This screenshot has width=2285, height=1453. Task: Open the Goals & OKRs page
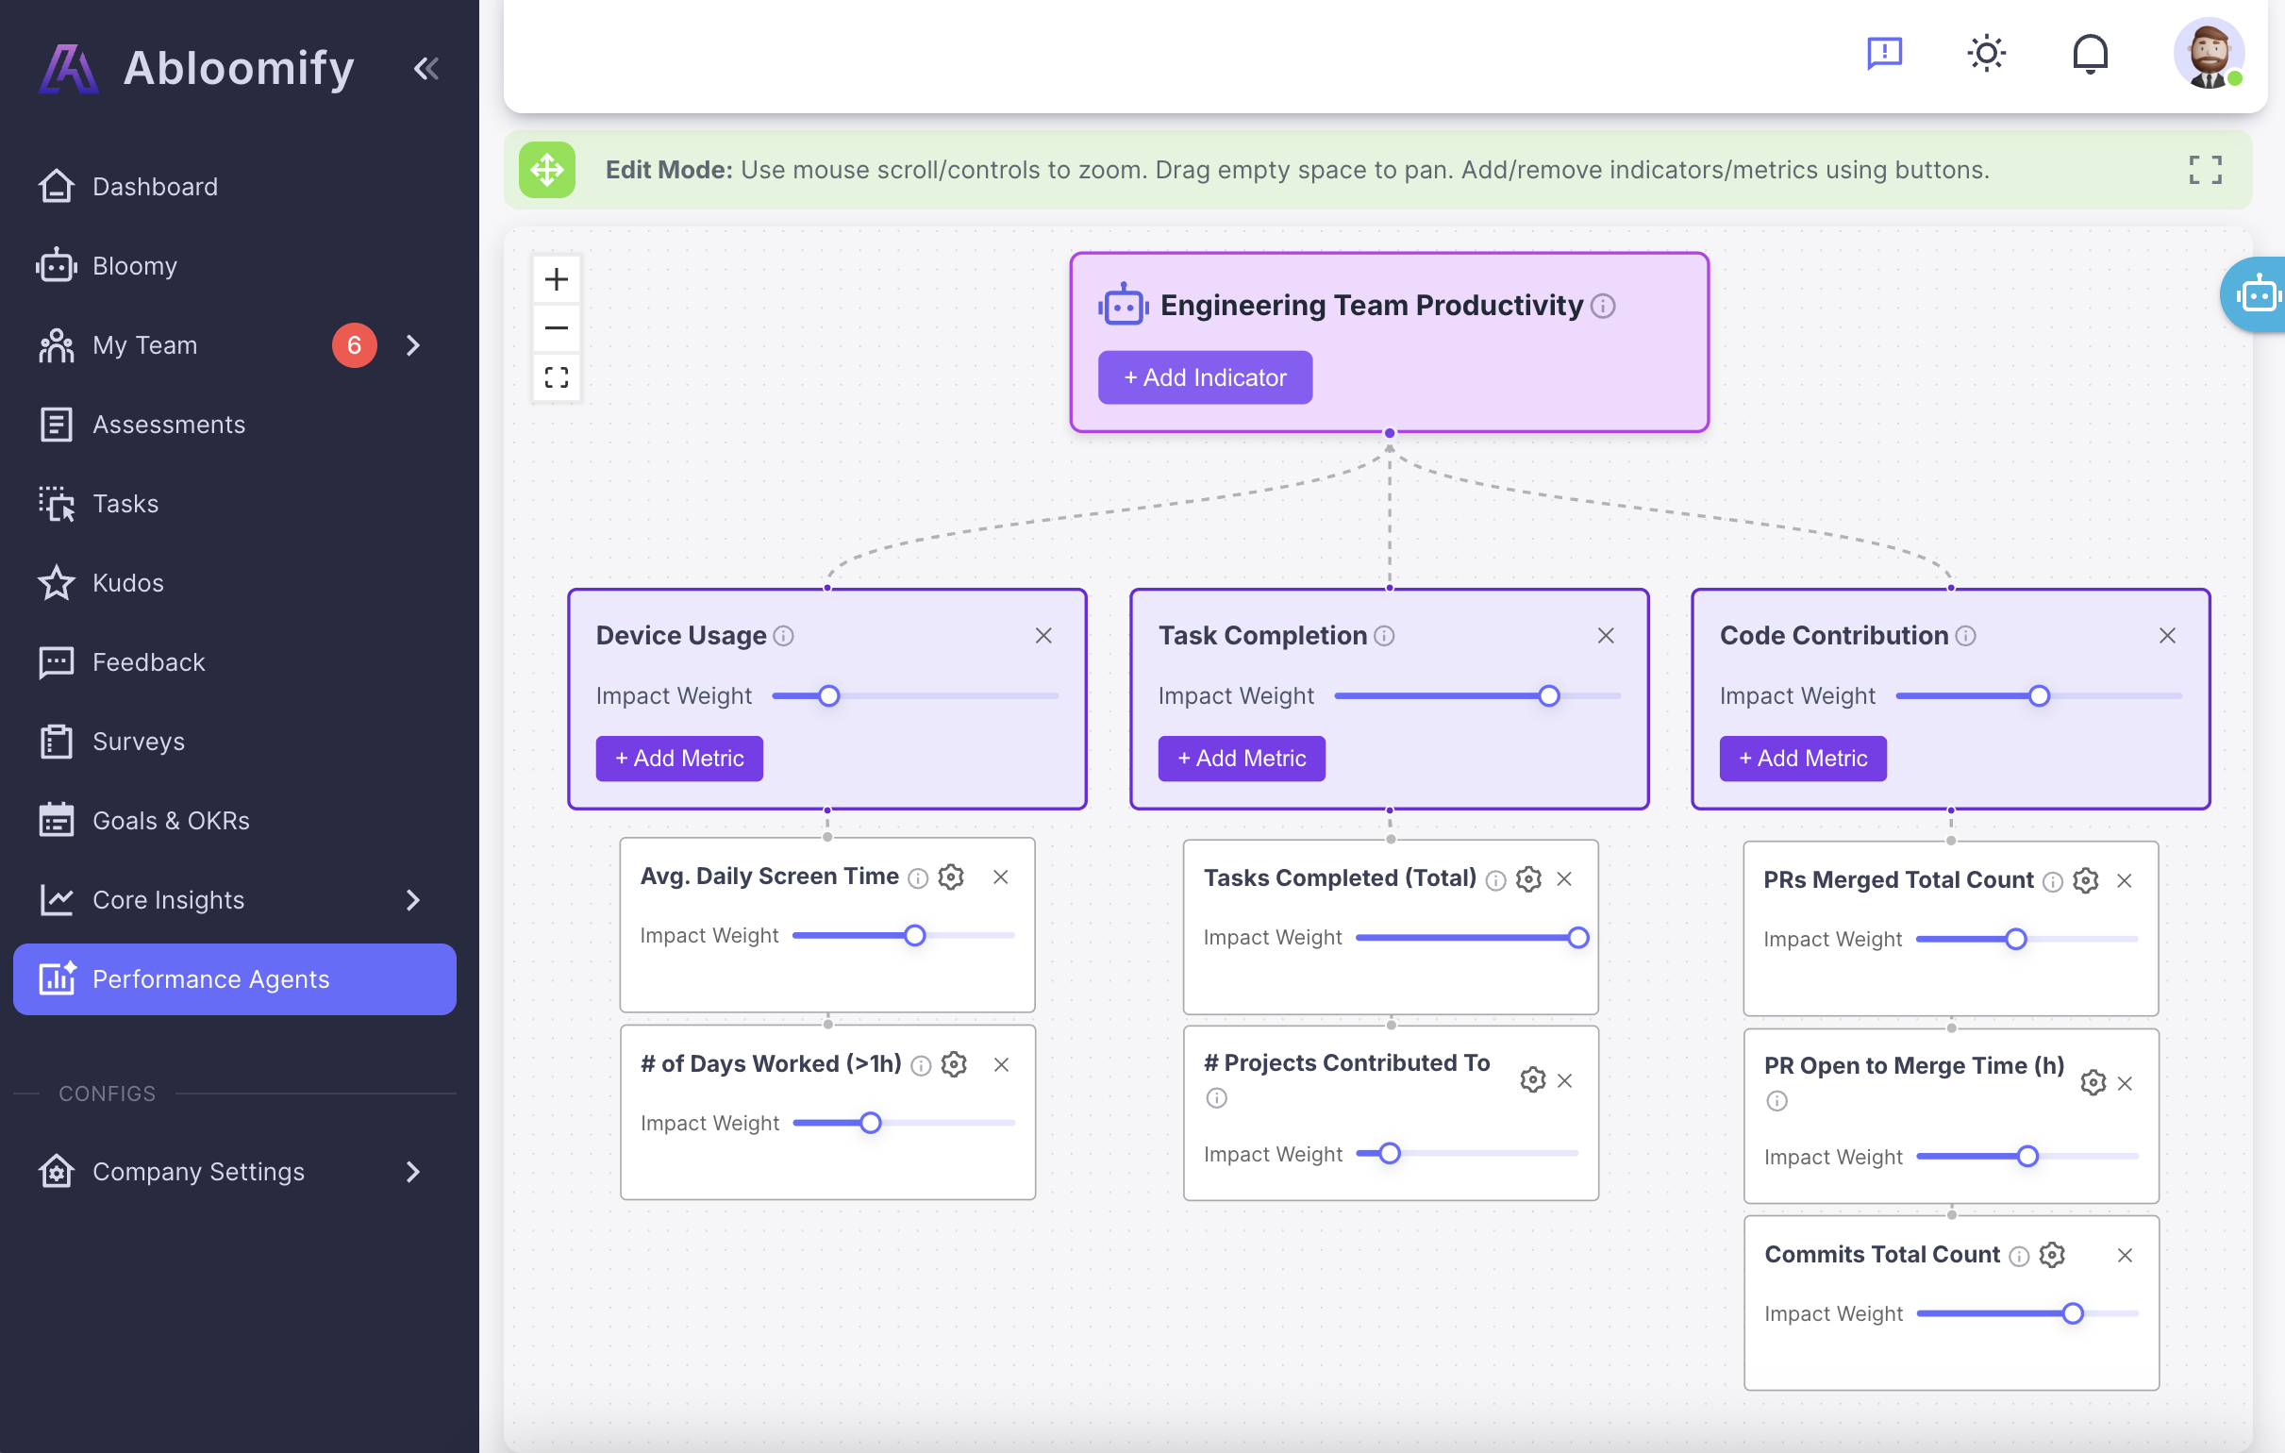(171, 820)
